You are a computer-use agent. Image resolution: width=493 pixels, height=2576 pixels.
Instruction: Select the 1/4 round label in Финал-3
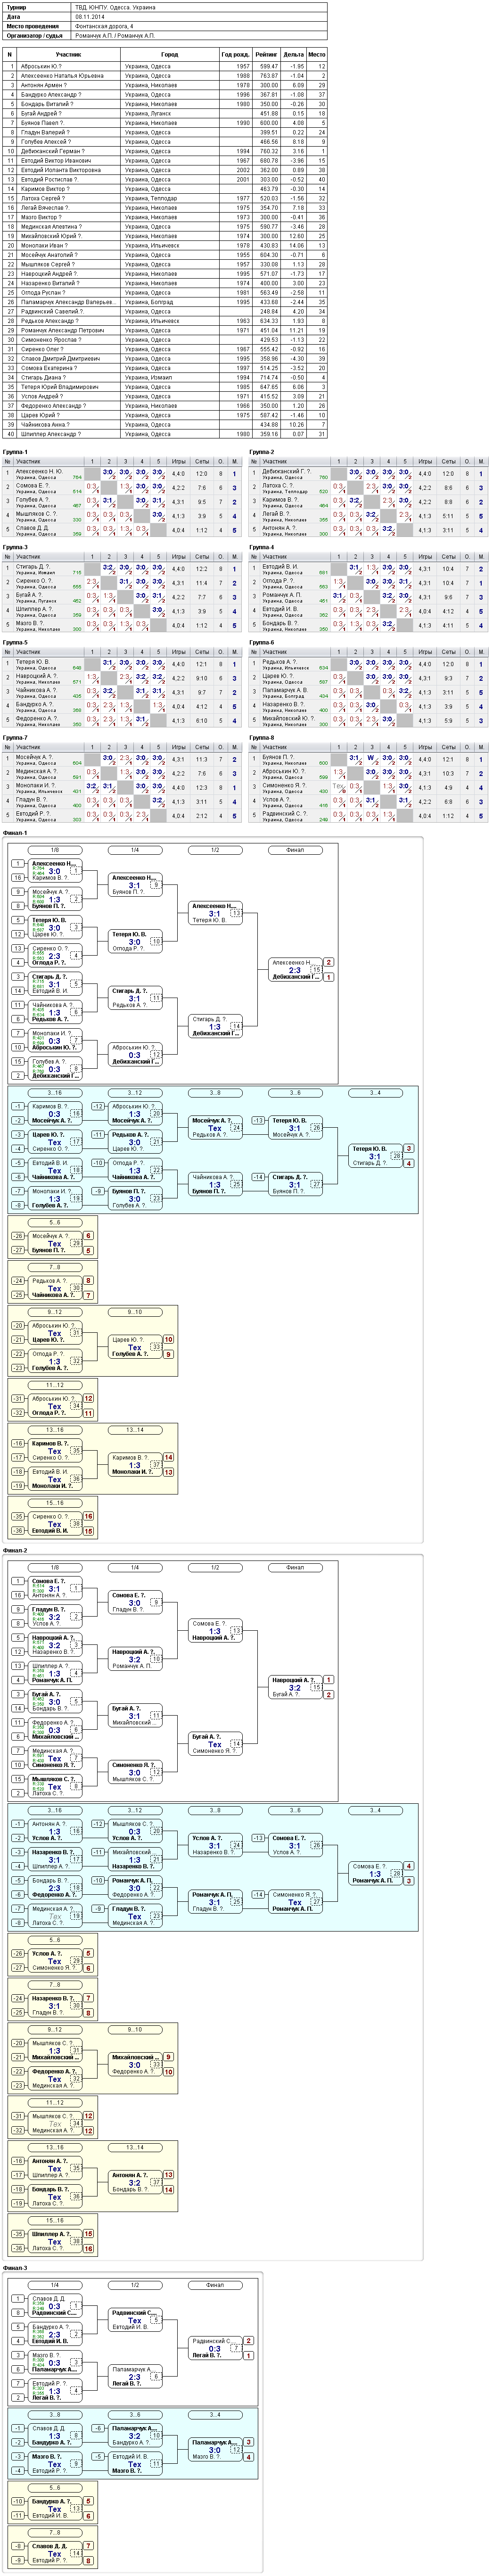(55, 2284)
